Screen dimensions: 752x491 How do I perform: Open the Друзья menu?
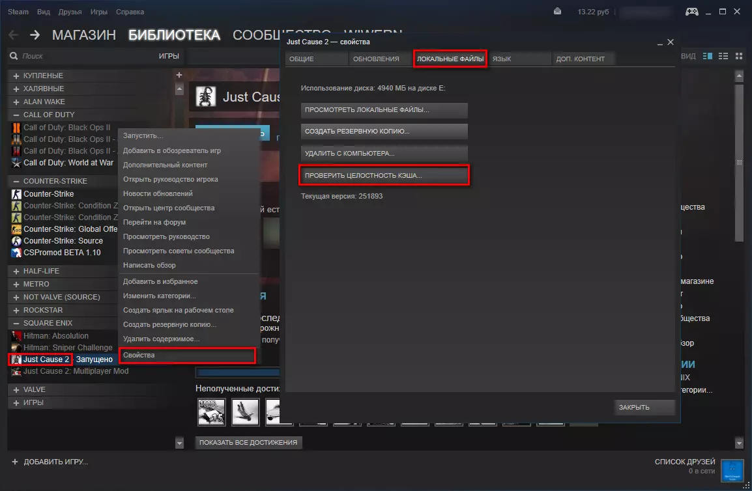(x=70, y=12)
